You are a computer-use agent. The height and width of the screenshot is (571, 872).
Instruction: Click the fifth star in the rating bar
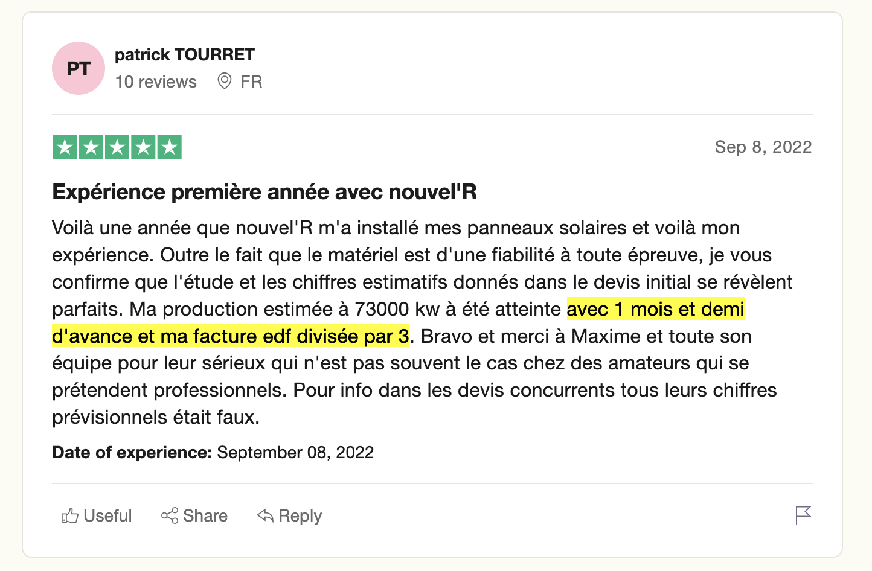(x=170, y=146)
